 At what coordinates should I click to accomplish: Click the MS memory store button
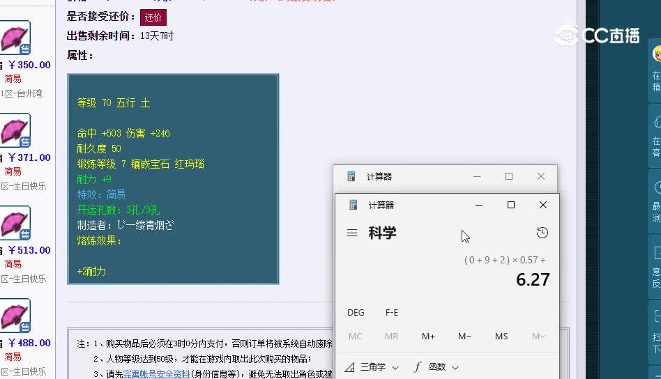(x=501, y=336)
